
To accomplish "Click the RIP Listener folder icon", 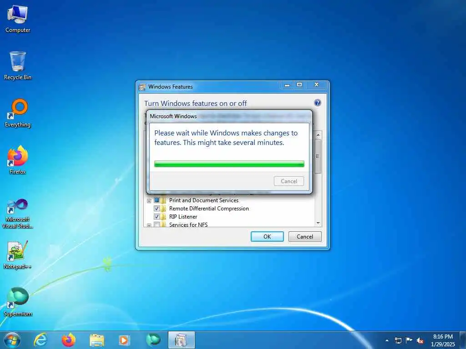I will [163, 217].
